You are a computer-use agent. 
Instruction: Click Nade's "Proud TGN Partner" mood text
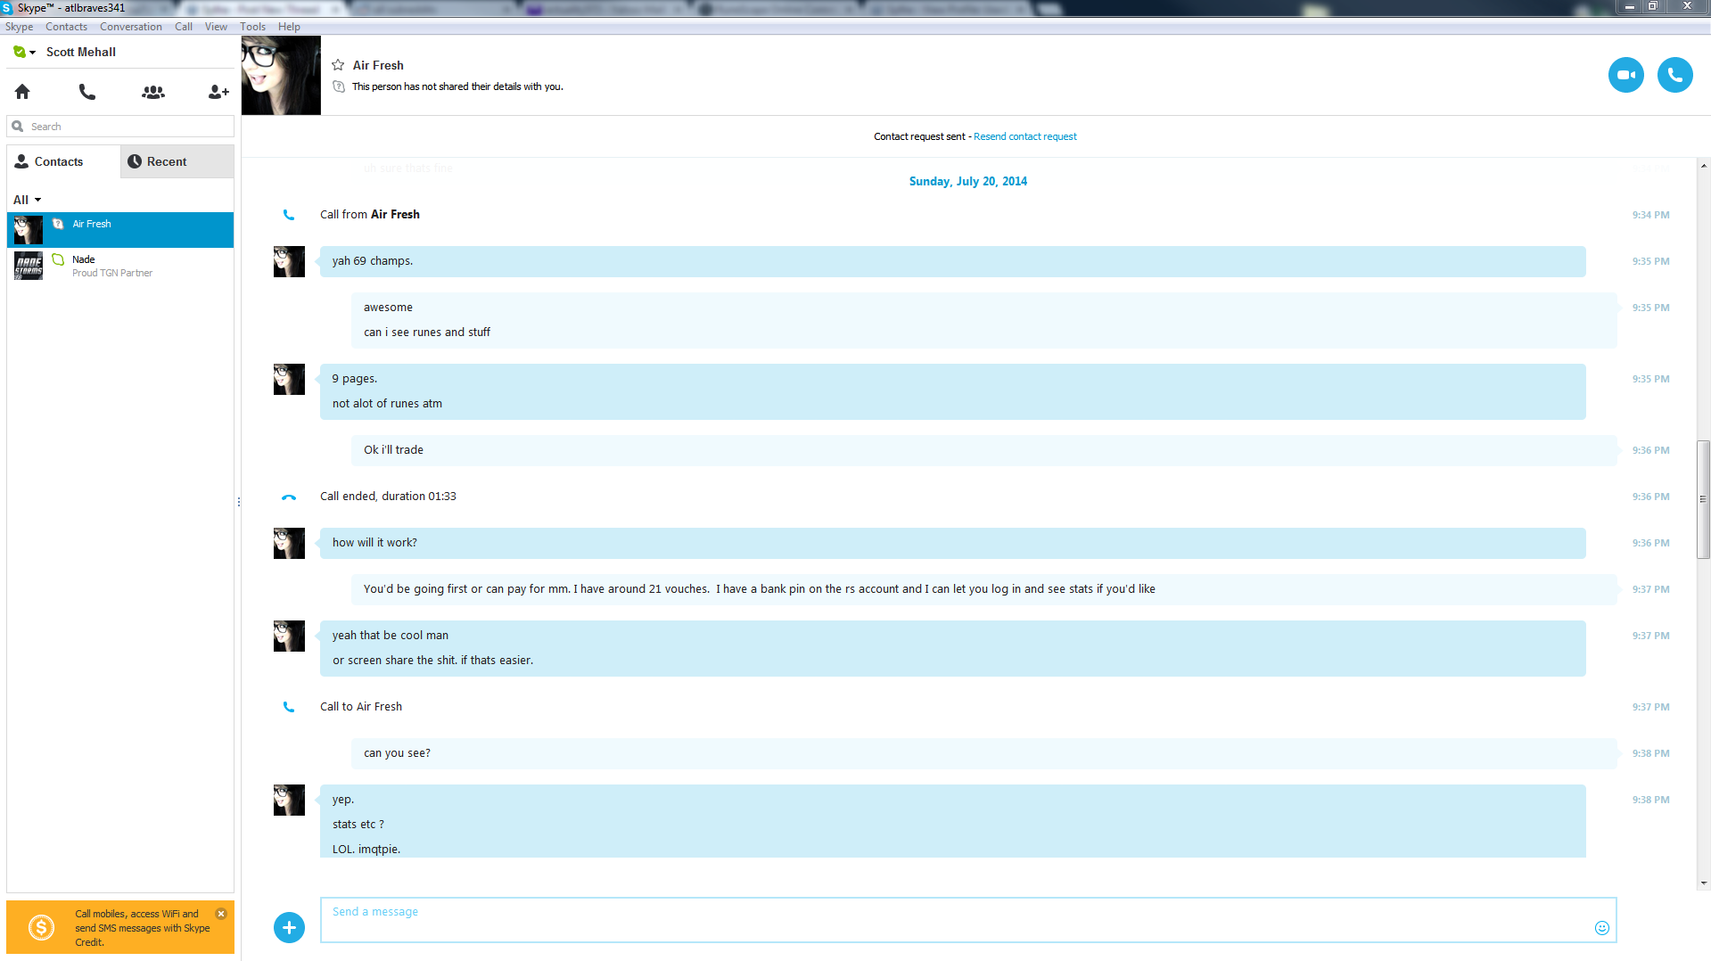[x=112, y=273]
